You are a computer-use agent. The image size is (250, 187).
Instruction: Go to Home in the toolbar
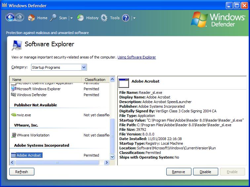[42, 18]
